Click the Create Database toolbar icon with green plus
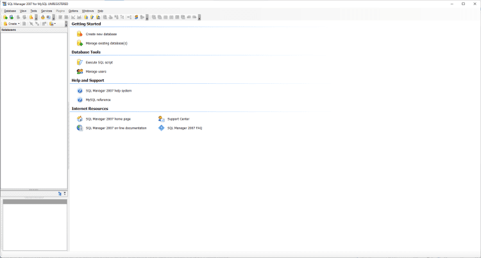Viewport: 481px width, 258px height. [6, 17]
